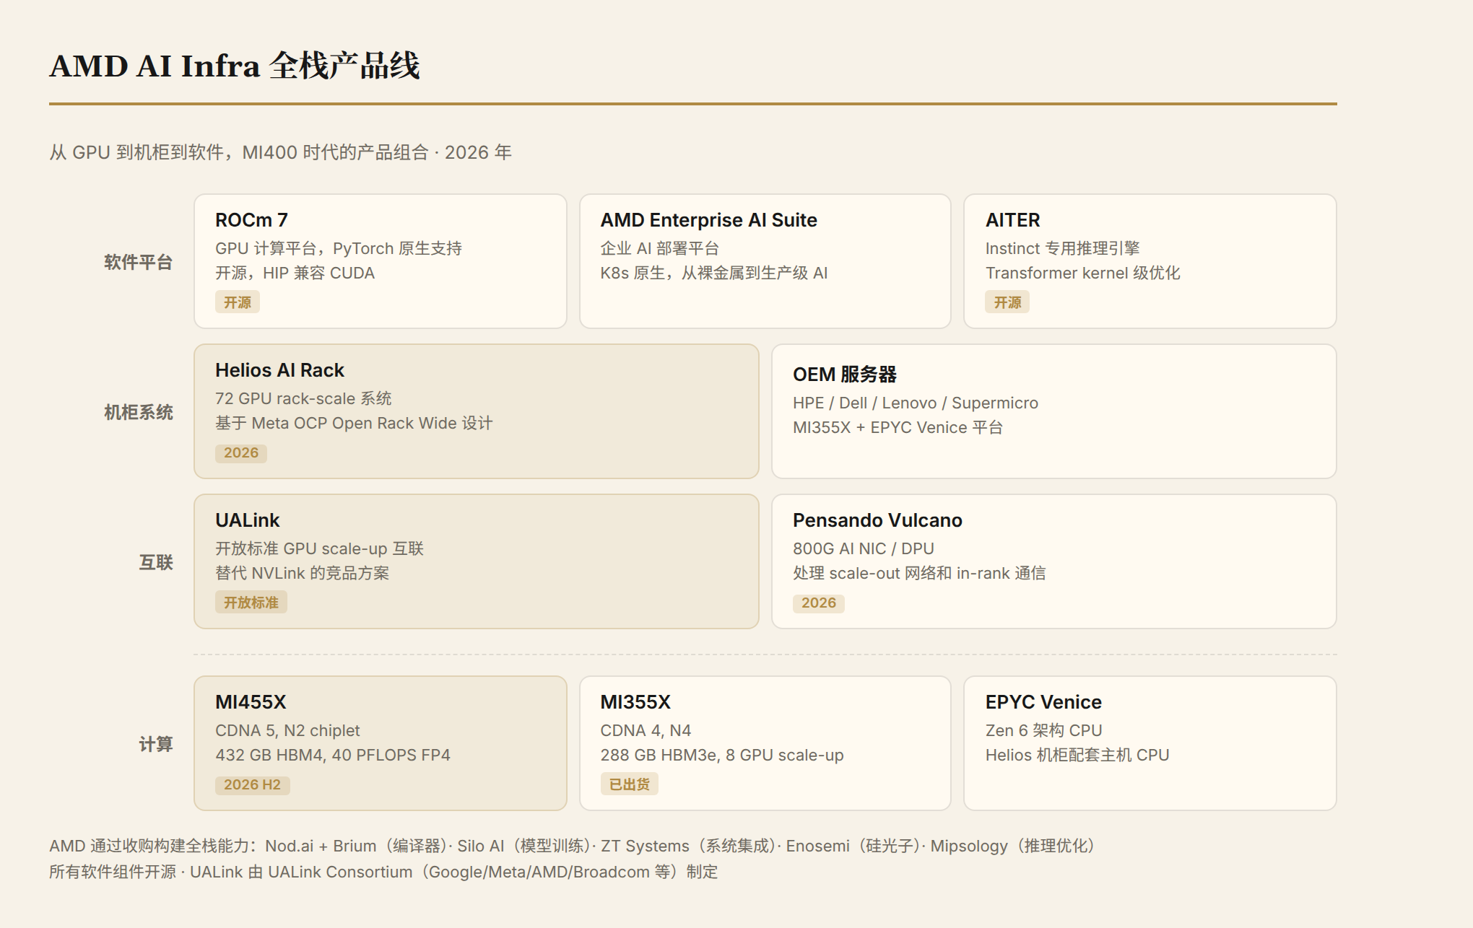Image resolution: width=1473 pixels, height=928 pixels.
Task: Click text 'Helios 机柜配套主机 CPU'
Action: click(x=1077, y=755)
